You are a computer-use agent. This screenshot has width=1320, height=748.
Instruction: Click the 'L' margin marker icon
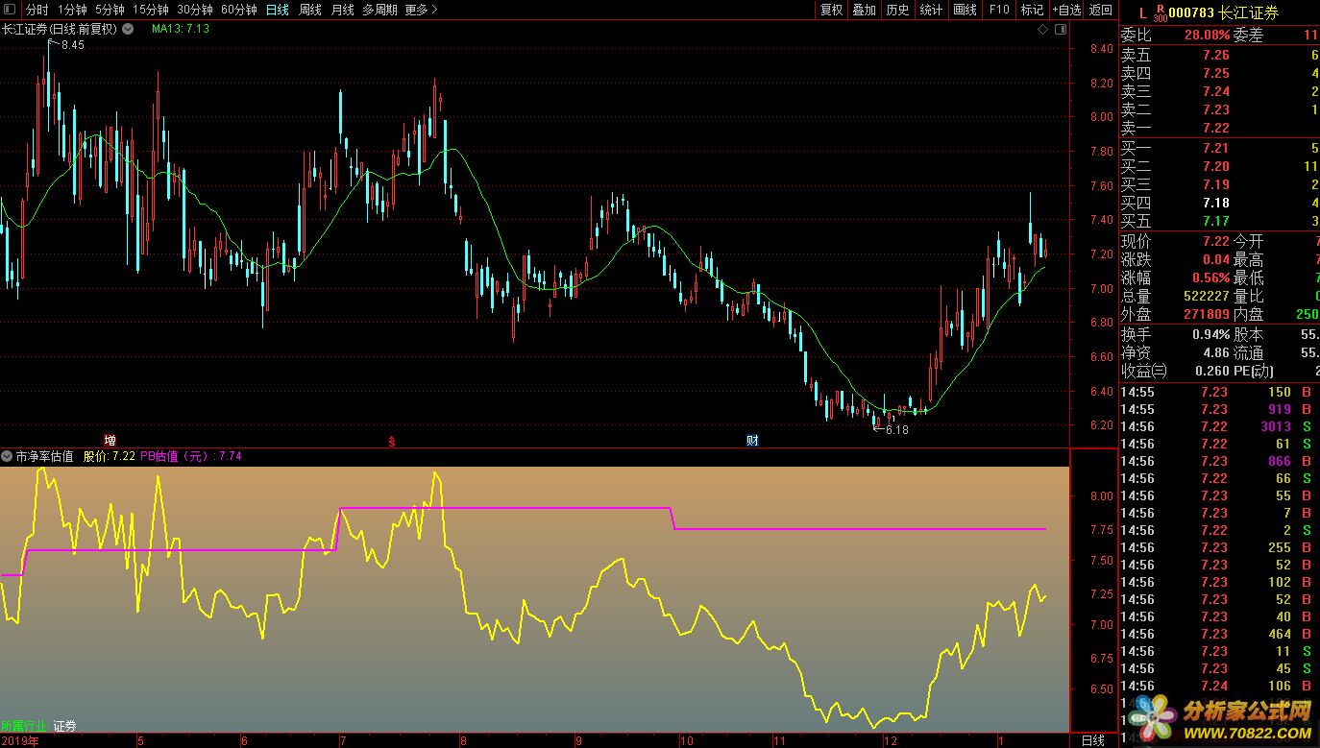1142,12
